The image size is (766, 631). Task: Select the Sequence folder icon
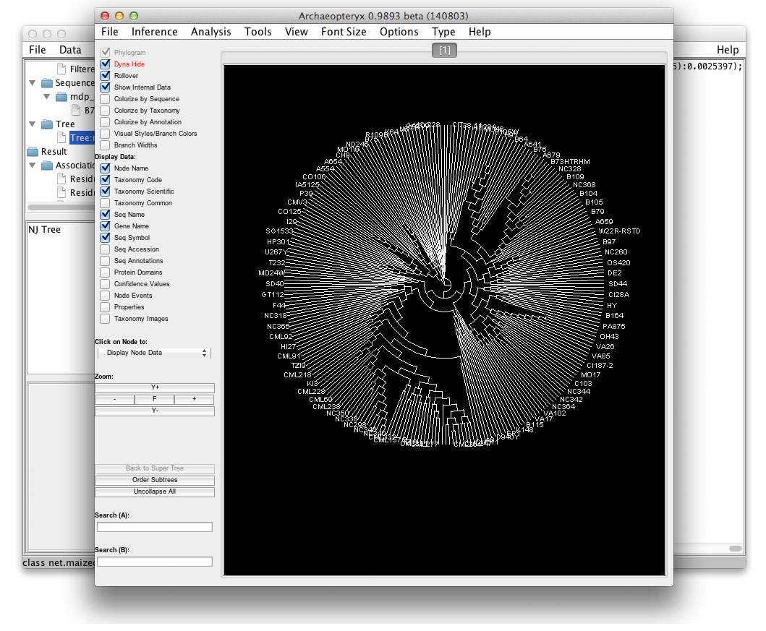tap(47, 82)
